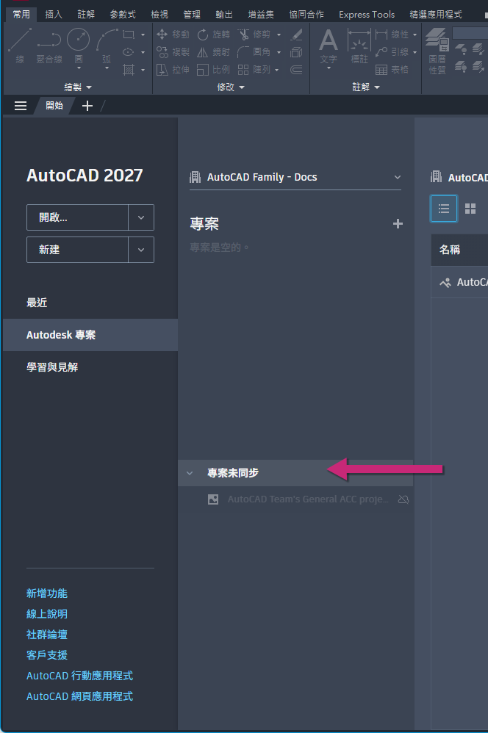The image size is (488, 733).
Task: Click the 新建 button
Action: (x=78, y=250)
